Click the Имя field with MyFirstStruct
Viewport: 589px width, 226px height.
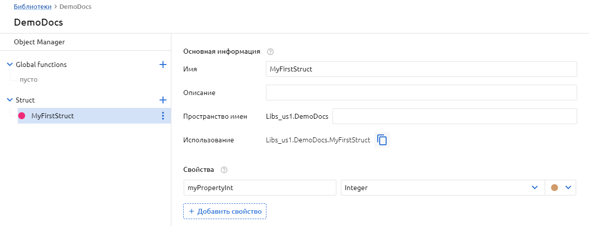pos(421,69)
